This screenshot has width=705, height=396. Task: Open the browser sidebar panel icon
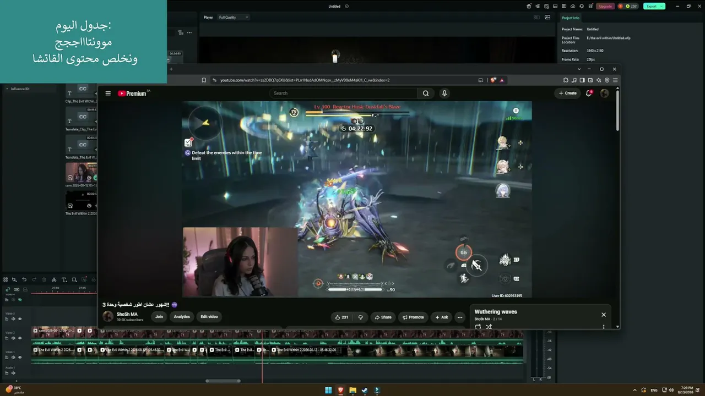click(x=582, y=80)
